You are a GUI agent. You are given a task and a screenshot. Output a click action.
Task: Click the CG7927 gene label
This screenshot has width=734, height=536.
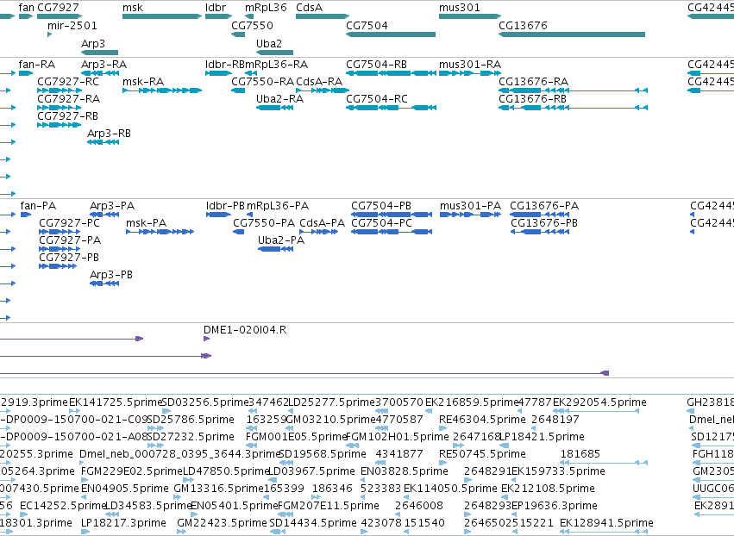(58, 8)
